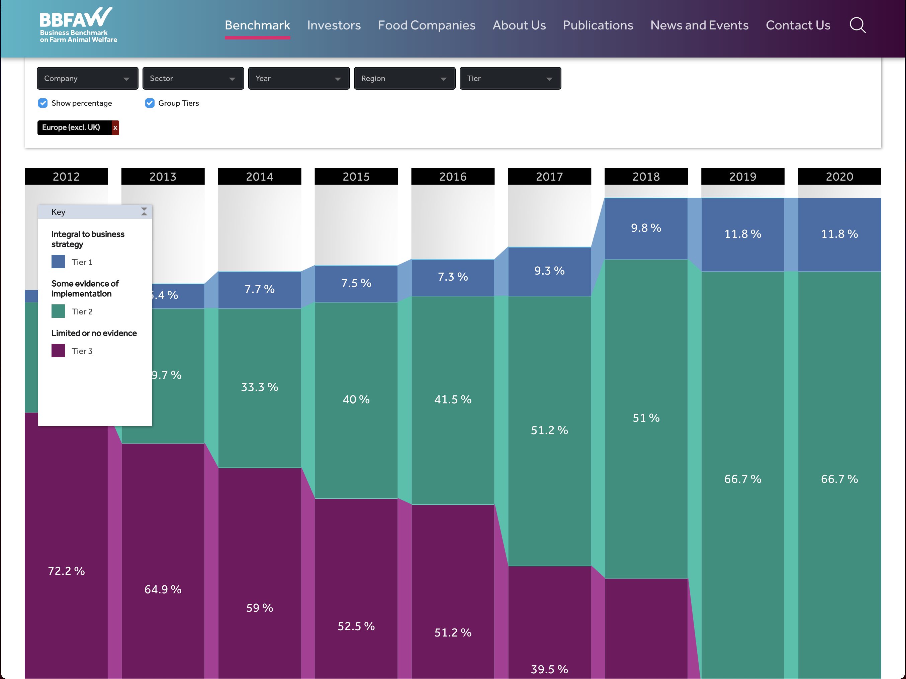The image size is (906, 679).
Task: Open News and Events menu item
Action: pyautogui.click(x=699, y=25)
